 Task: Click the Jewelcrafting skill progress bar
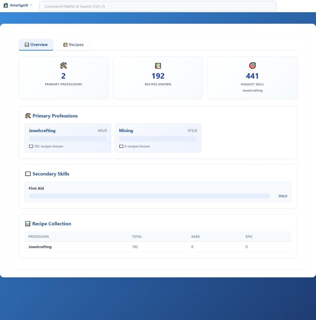tap(68, 139)
